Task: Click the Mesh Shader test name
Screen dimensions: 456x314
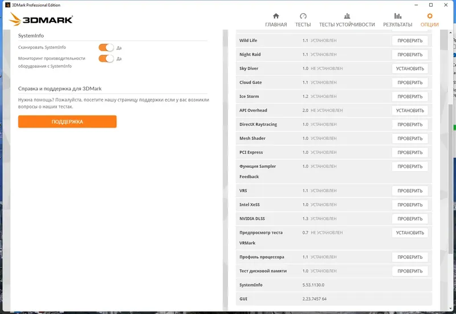Action: (x=252, y=138)
